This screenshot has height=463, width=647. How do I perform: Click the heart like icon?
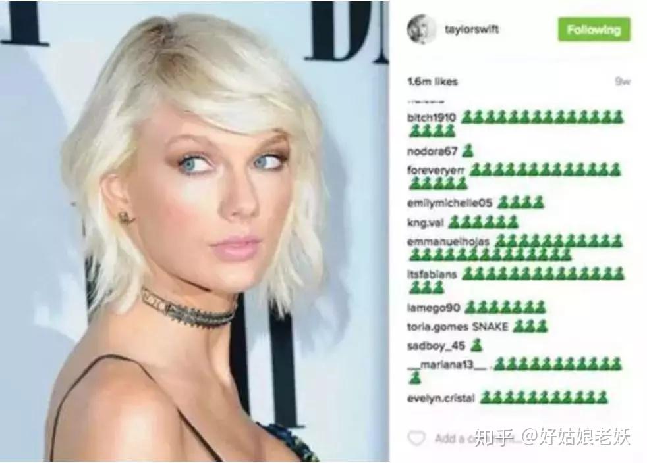(x=416, y=437)
